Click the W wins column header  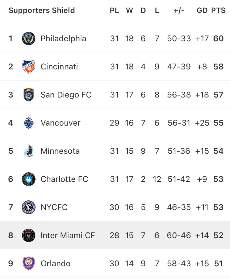(x=129, y=10)
